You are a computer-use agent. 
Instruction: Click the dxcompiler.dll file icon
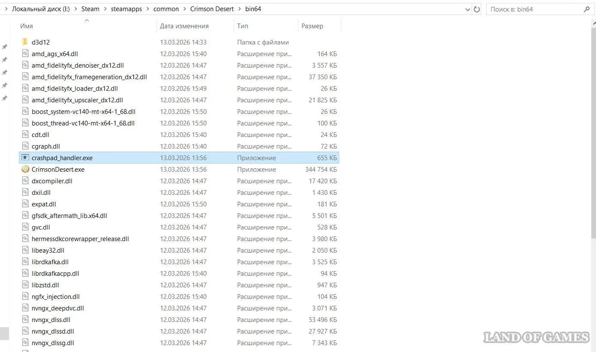[25, 181]
